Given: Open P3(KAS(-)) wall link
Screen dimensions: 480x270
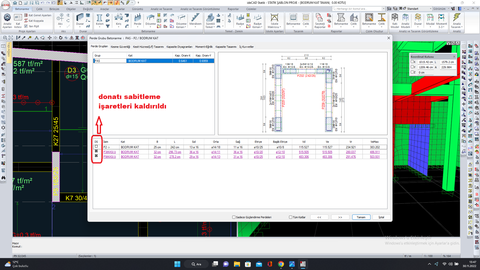Looking at the screenshot, I should point(109,152).
